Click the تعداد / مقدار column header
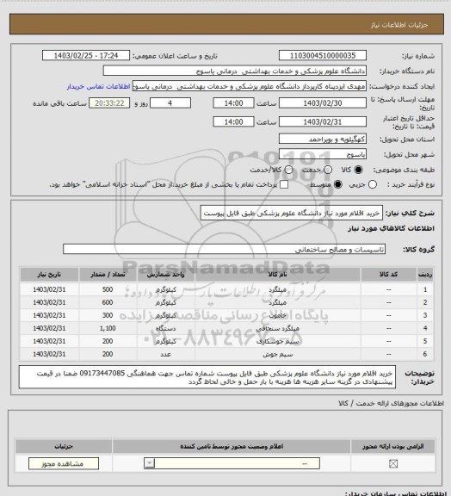 (x=108, y=275)
